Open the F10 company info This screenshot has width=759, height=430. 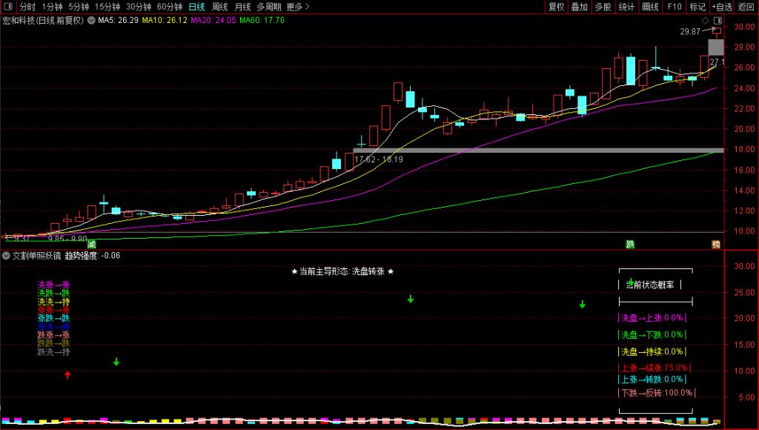click(674, 7)
